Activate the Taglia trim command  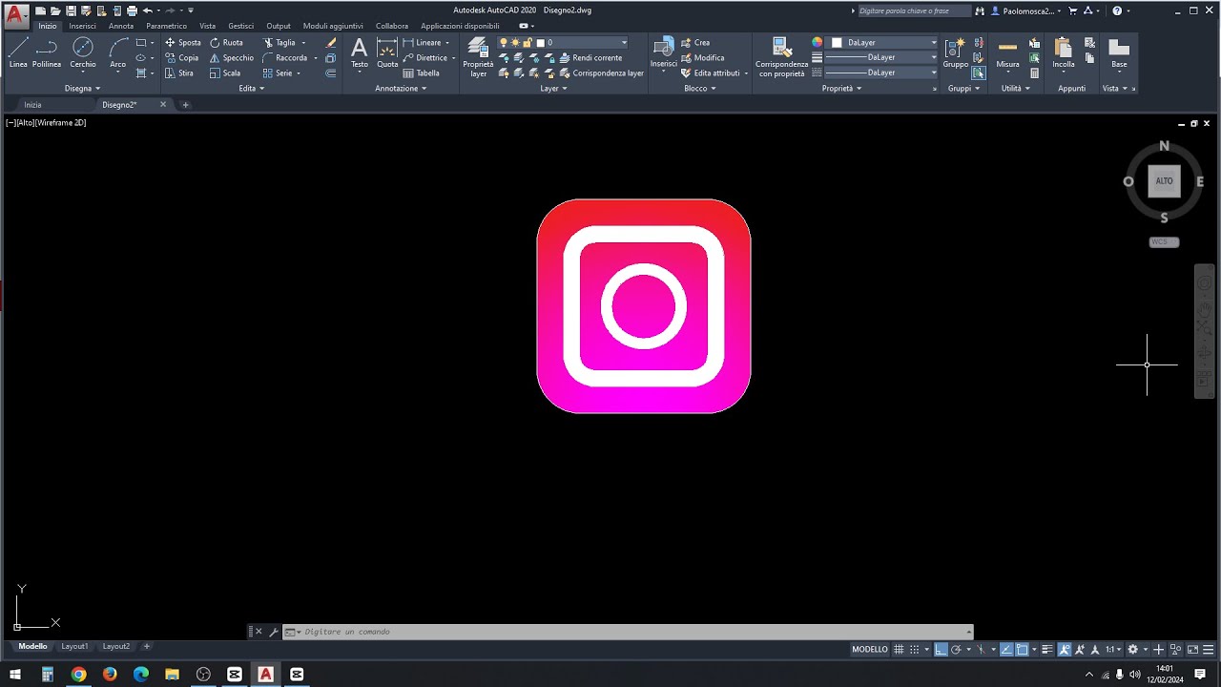pyautogui.click(x=279, y=43)
